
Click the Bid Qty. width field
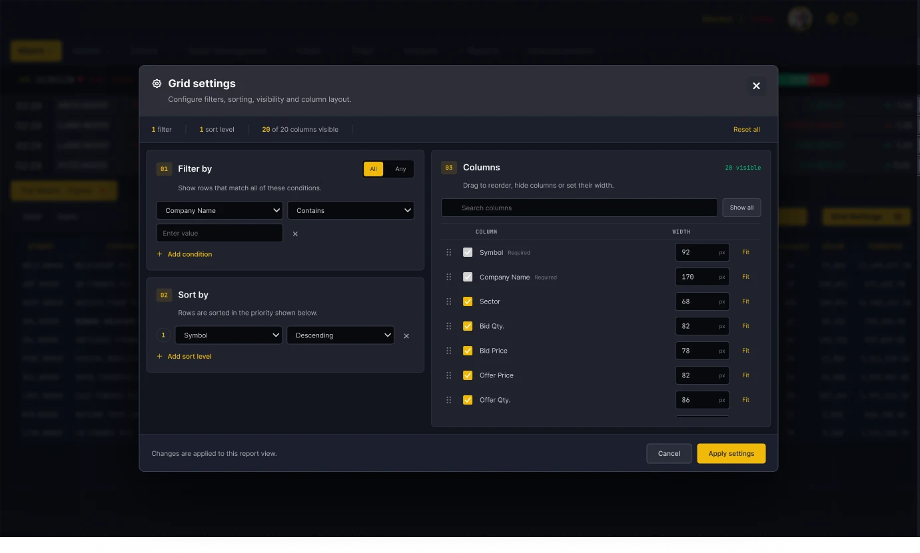[x=702, y=326]
